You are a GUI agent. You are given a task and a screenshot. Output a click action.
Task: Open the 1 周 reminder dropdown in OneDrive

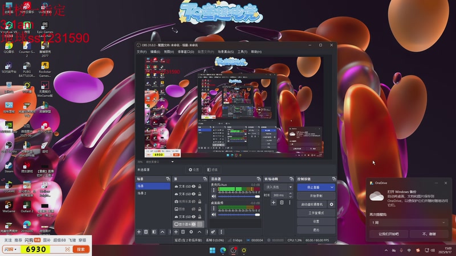(x=409, y=222)
